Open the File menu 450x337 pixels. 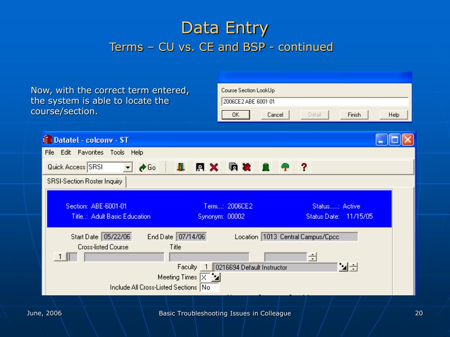point(49,152)
